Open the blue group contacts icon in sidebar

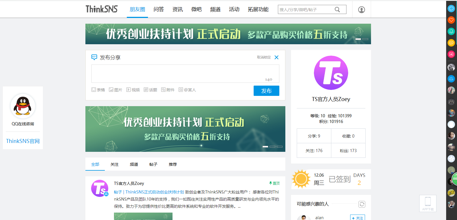click(x=451, y=79)
